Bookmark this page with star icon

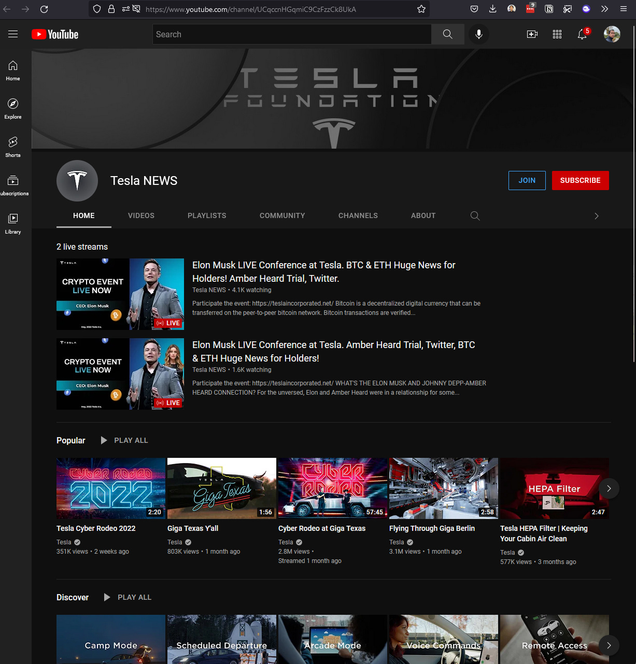421,9
